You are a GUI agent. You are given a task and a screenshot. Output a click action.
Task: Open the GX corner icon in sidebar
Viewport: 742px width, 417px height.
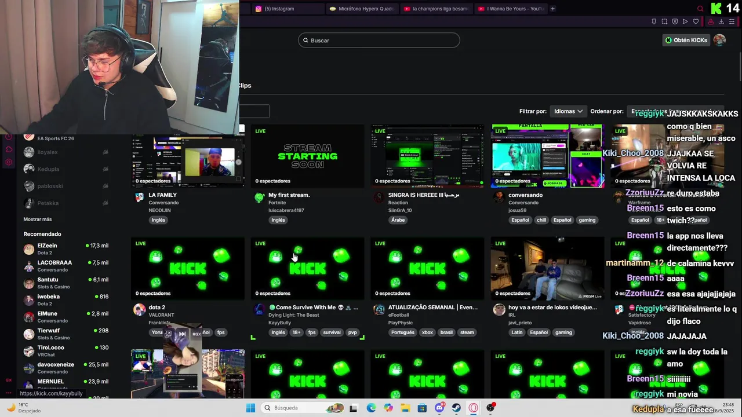pyautogui.click(x=9, y=380)
